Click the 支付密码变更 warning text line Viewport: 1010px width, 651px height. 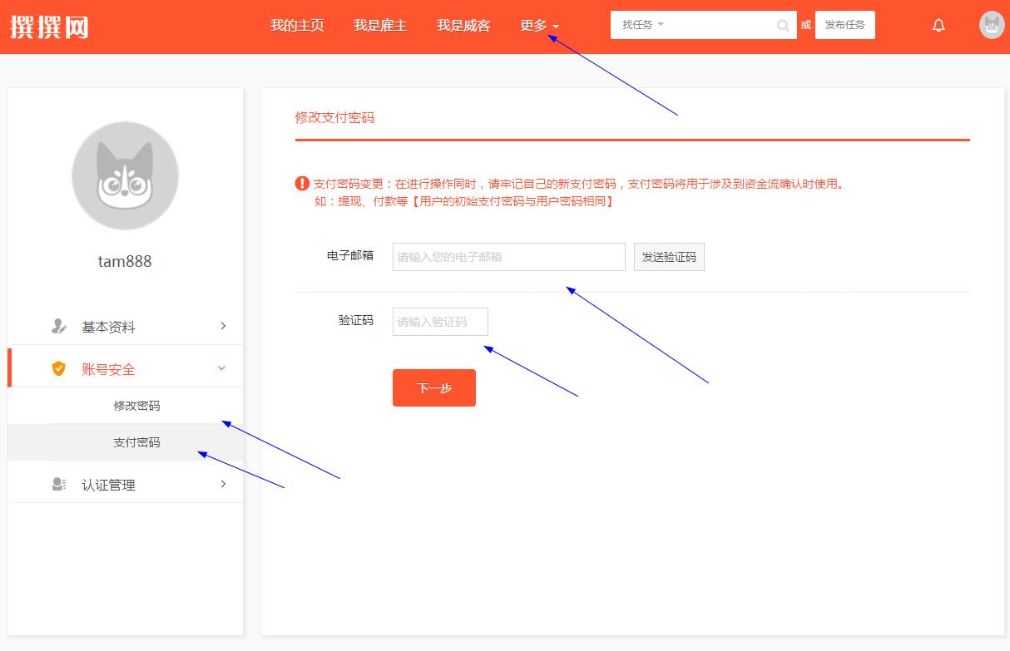tap(579, 184)
